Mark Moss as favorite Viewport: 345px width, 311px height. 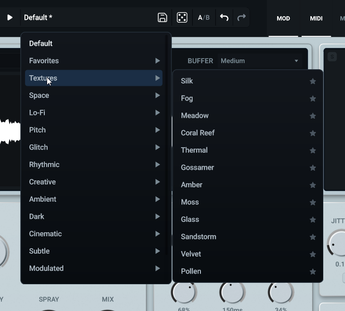click(313, 203)
